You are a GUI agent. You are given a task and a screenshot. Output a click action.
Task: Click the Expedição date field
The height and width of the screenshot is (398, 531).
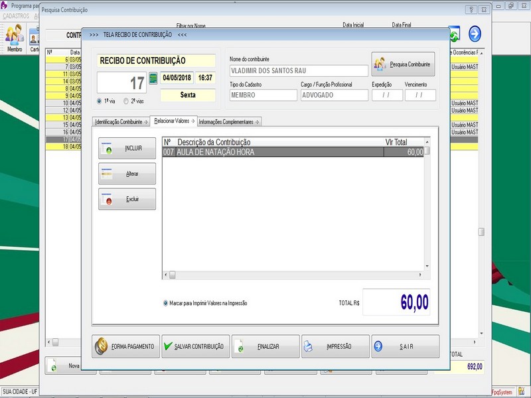point(387,95)
